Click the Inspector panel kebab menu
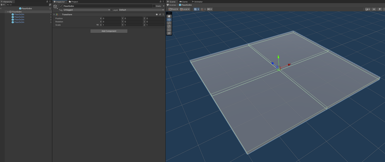385x162 pixels. tap(163, 2)
